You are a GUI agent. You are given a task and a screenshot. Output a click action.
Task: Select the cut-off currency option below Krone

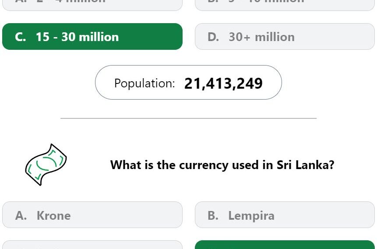click(92, 245)
